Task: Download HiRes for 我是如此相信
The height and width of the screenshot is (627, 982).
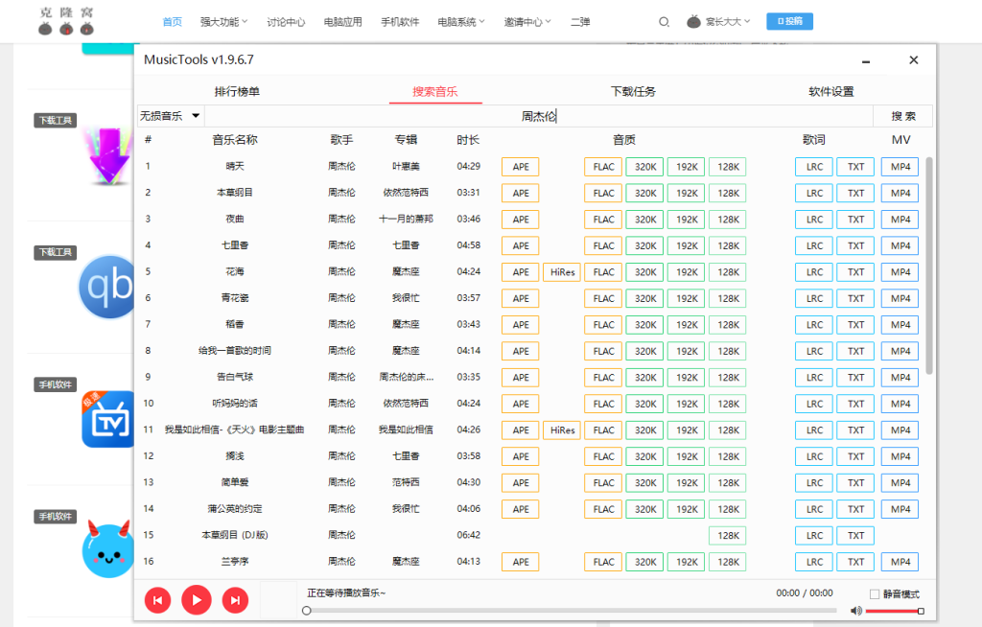Action: 562,430
